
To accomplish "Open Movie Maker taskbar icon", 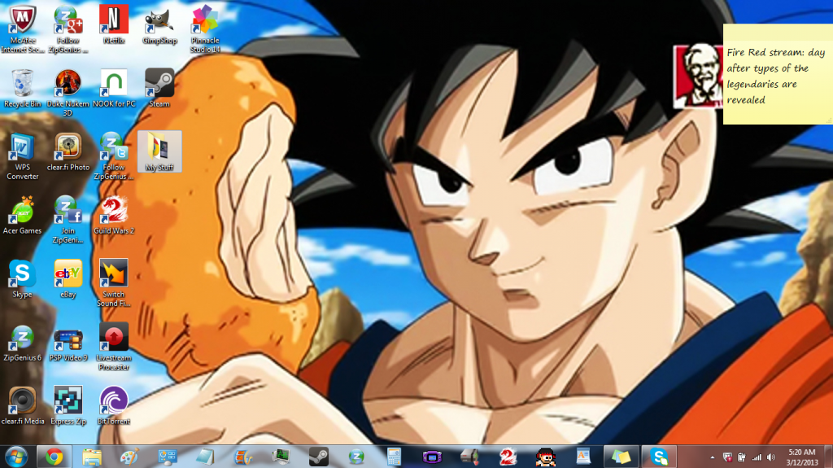I will (242, 457).
